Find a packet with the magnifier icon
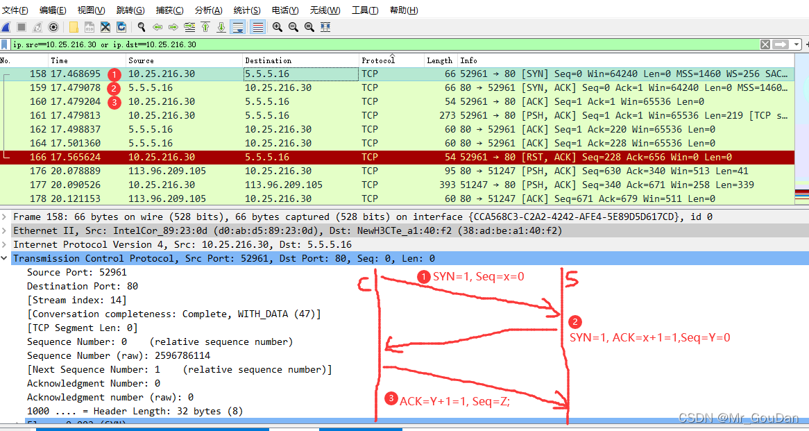Screen dimensions: 809x431 pyautogui.click(x=142, y=27)
